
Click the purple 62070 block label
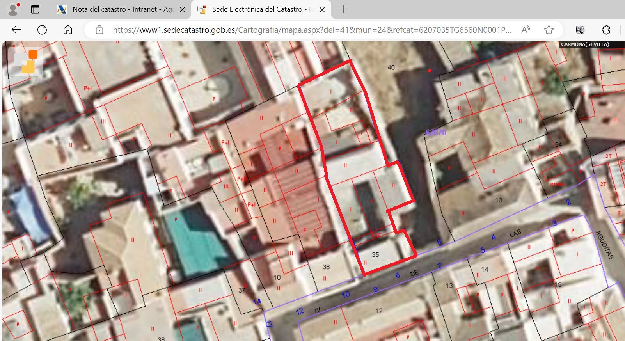click(436, 132)
